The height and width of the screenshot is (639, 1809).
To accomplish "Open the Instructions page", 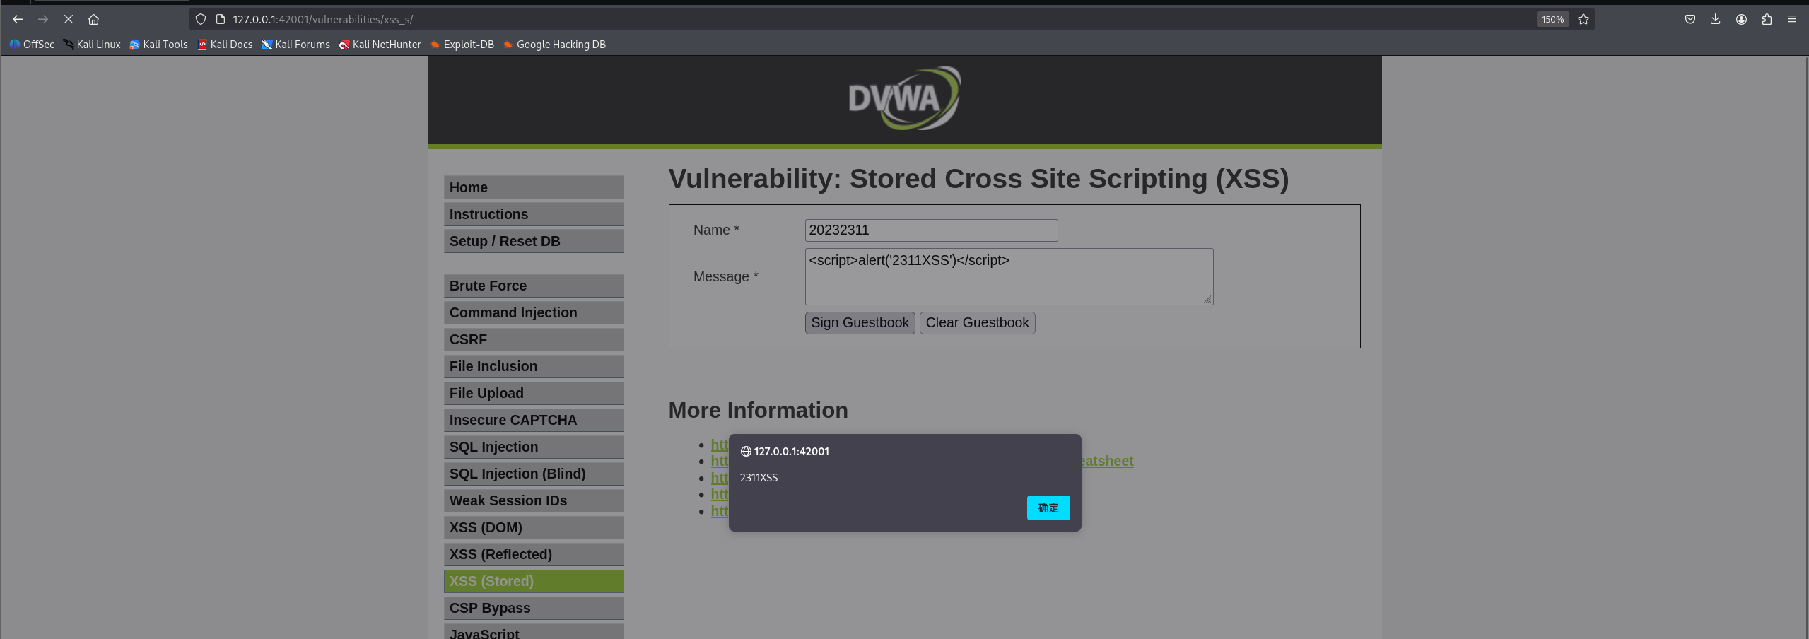I will pyautogui.click(x=534, y=214).
